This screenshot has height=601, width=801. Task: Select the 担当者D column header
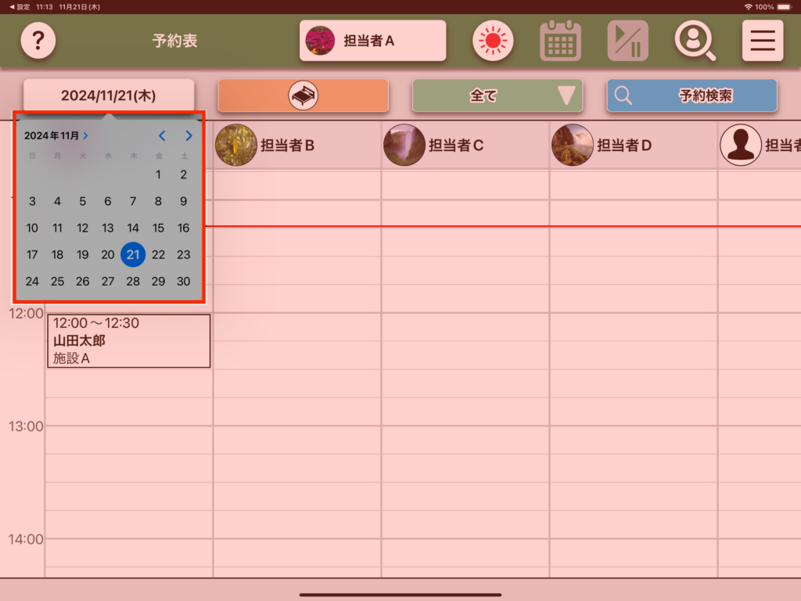[623, 145]
